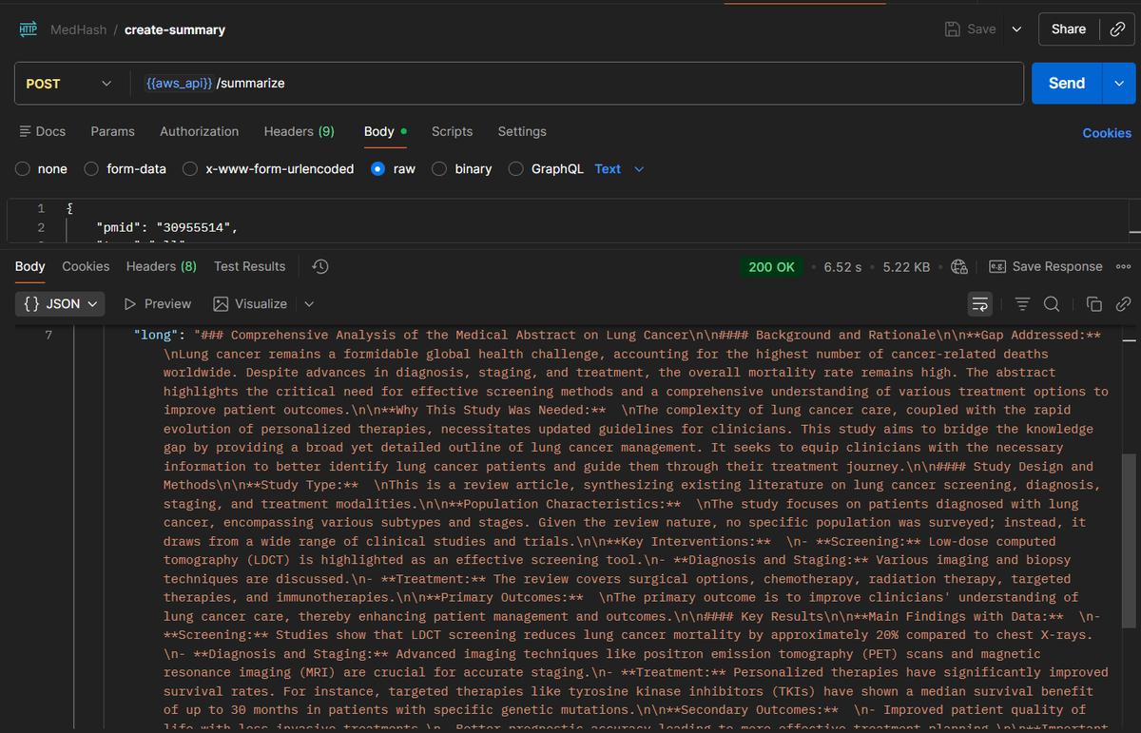Select the response Body tab
The image size is (1141, 733).
30,266
